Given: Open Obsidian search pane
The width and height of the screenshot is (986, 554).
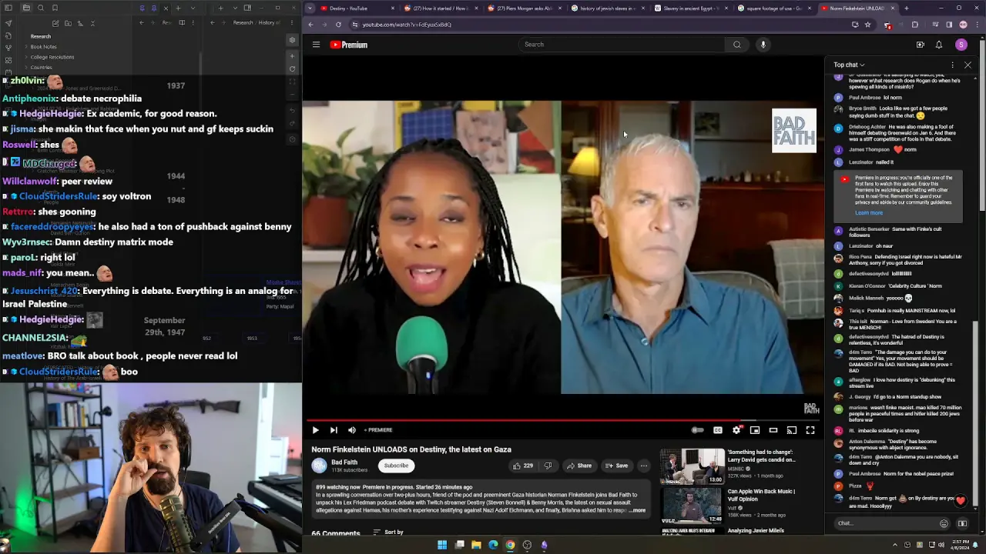Looking at the screenshot, I should pyautogui.click(x=41, y=8).
